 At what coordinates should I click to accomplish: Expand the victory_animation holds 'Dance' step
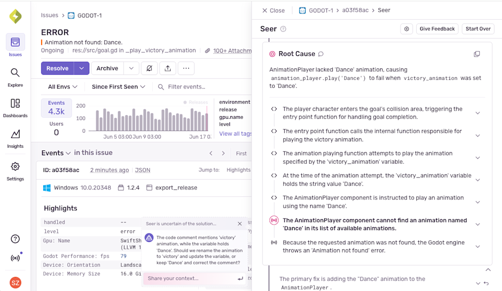[477, 180]
